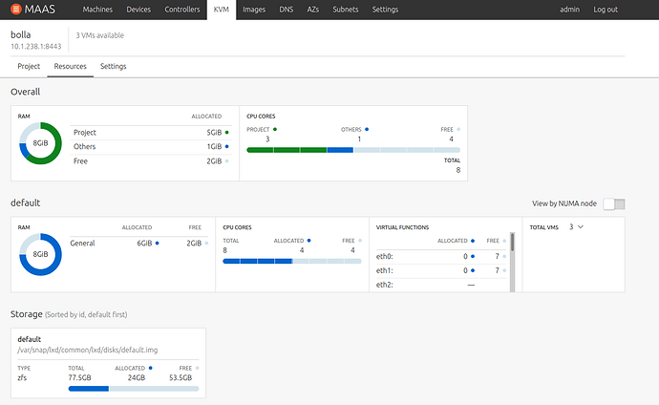Switch to the Resources tab

(70, 66)
